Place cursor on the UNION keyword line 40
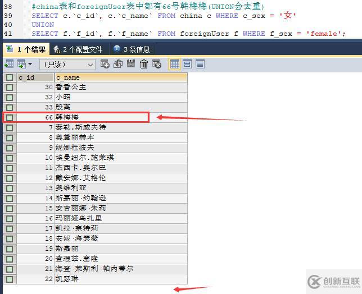This screenshot has width=362, height=294. [x=43, y=25]
